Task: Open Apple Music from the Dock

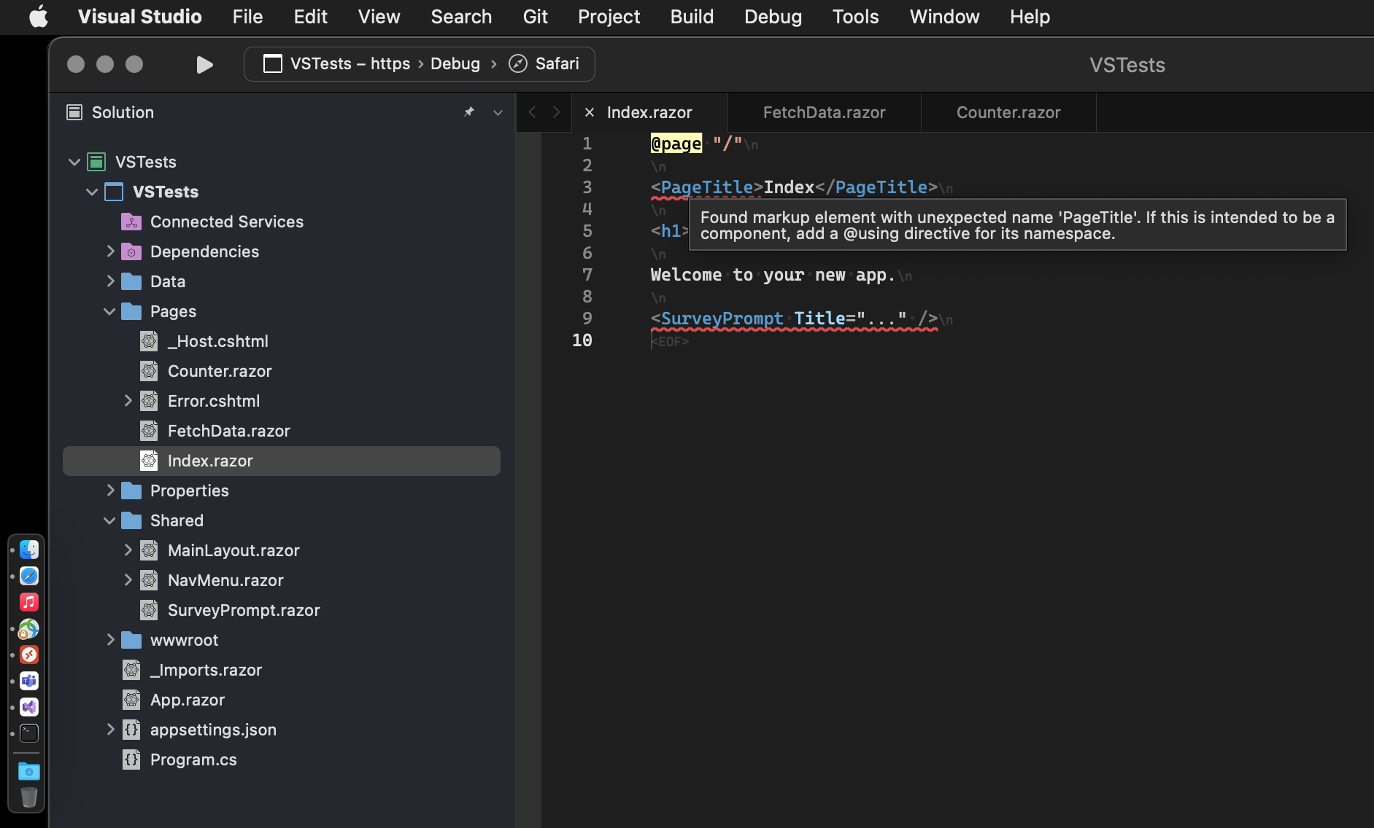Action: (28, 602)
